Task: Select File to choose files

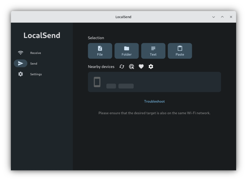Action: tap(100, 51)
